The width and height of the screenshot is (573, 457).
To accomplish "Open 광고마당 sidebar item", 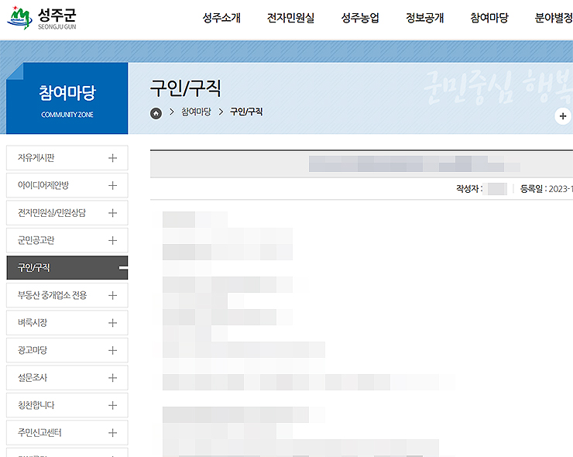I will [67, 350].
